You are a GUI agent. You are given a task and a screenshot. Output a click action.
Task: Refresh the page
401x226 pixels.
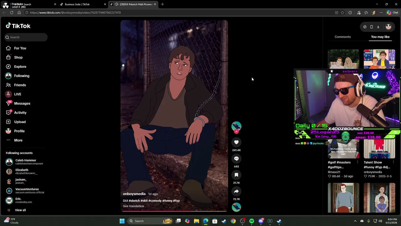[x=12, y=13]
